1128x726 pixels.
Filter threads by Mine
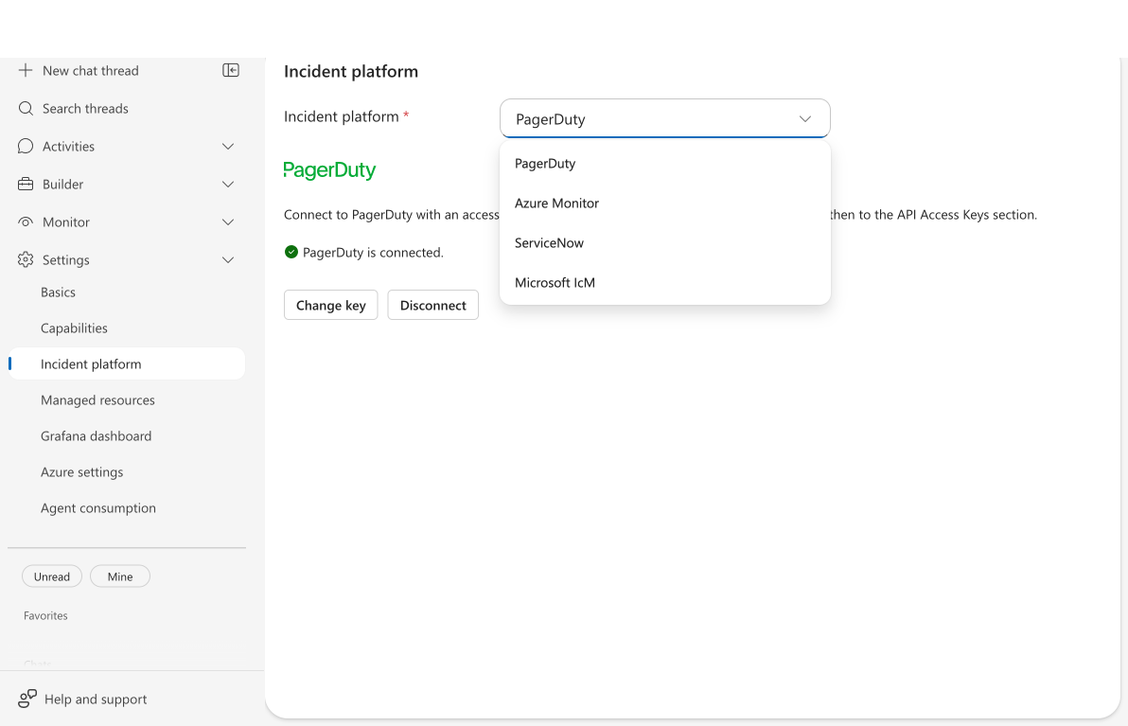[x=120, y=576]
